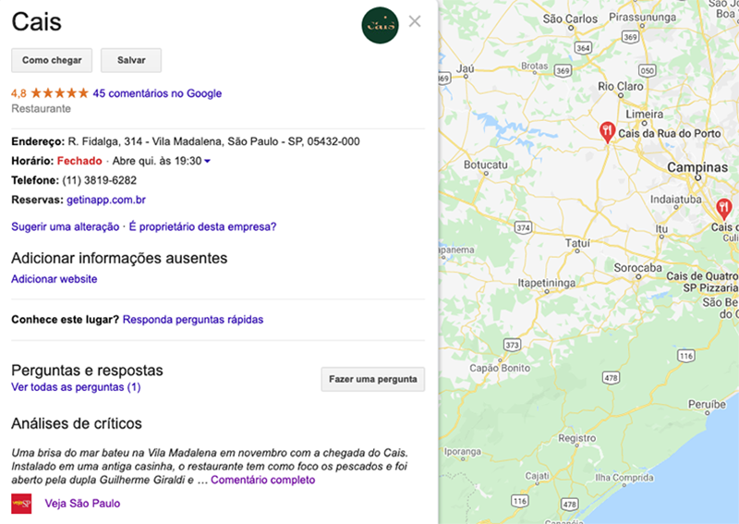The height and width of the screenshot is (524, 739).
Task: Open the getinapp.com.br reservations link
Action: (106, 200)
